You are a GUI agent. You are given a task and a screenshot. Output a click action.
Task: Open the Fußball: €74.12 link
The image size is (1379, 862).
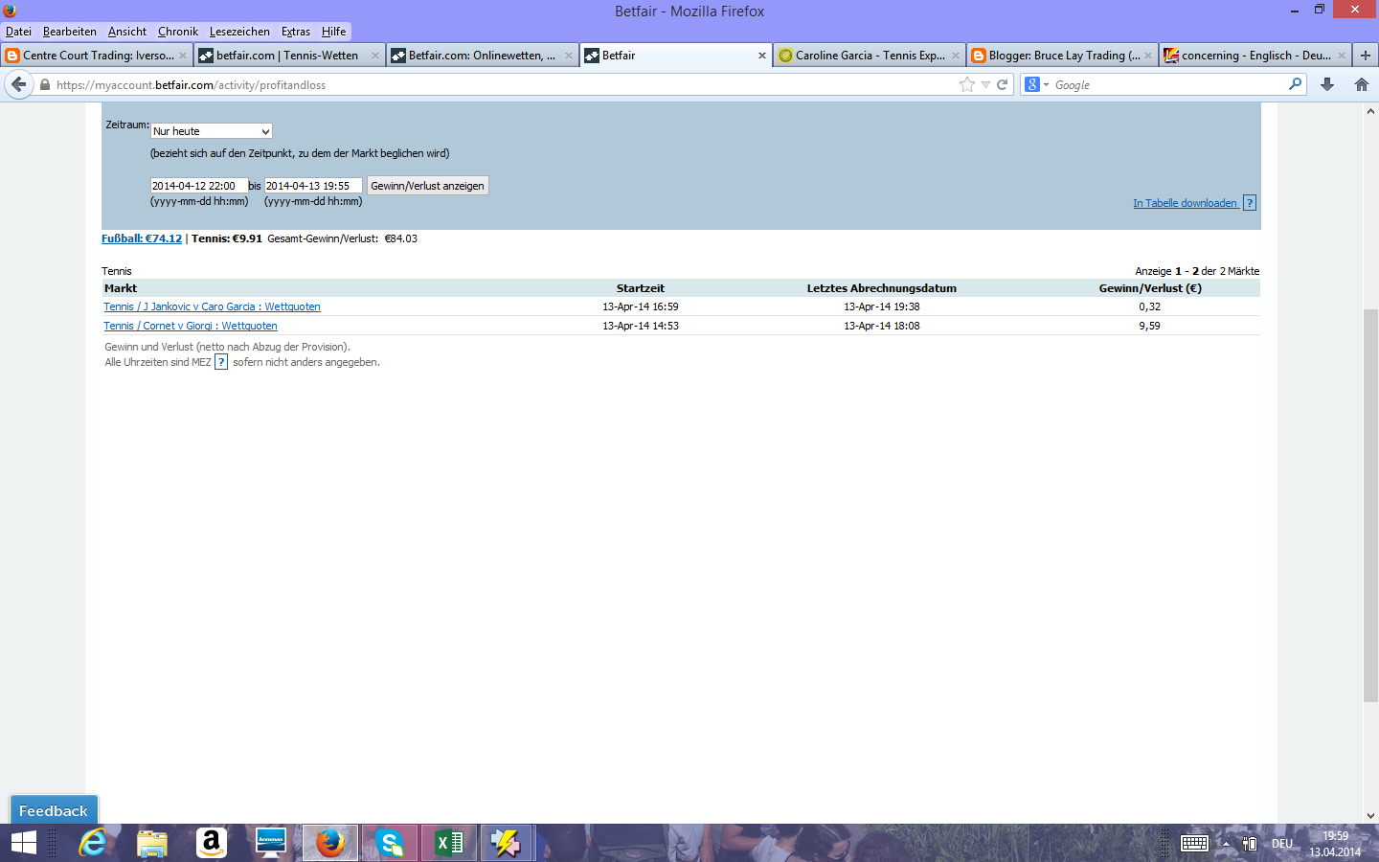click(142, 238)
